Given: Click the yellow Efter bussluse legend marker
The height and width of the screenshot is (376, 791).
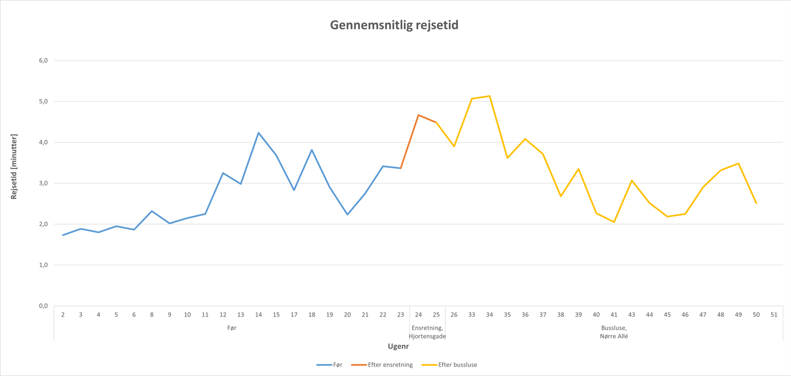Looking at the screenshot, I should click(429, 365).
